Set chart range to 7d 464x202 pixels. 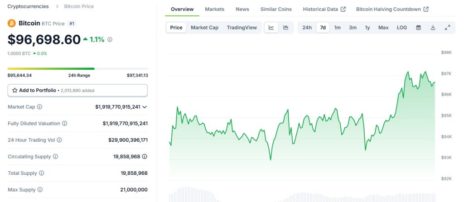pos(323,28)
